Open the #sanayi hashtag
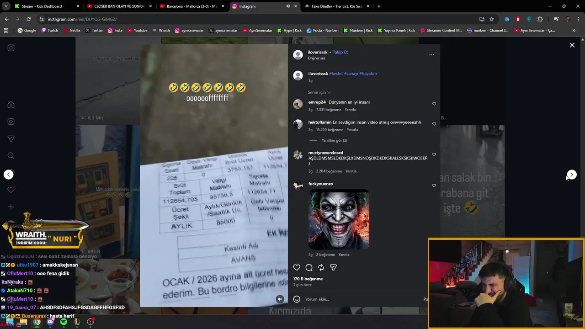This screenshot has height=329, width=585. coord(351,74)
